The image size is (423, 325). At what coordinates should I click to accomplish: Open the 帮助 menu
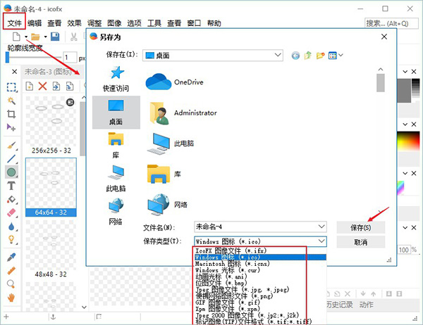pyautogui.click(x=214, y=23)
